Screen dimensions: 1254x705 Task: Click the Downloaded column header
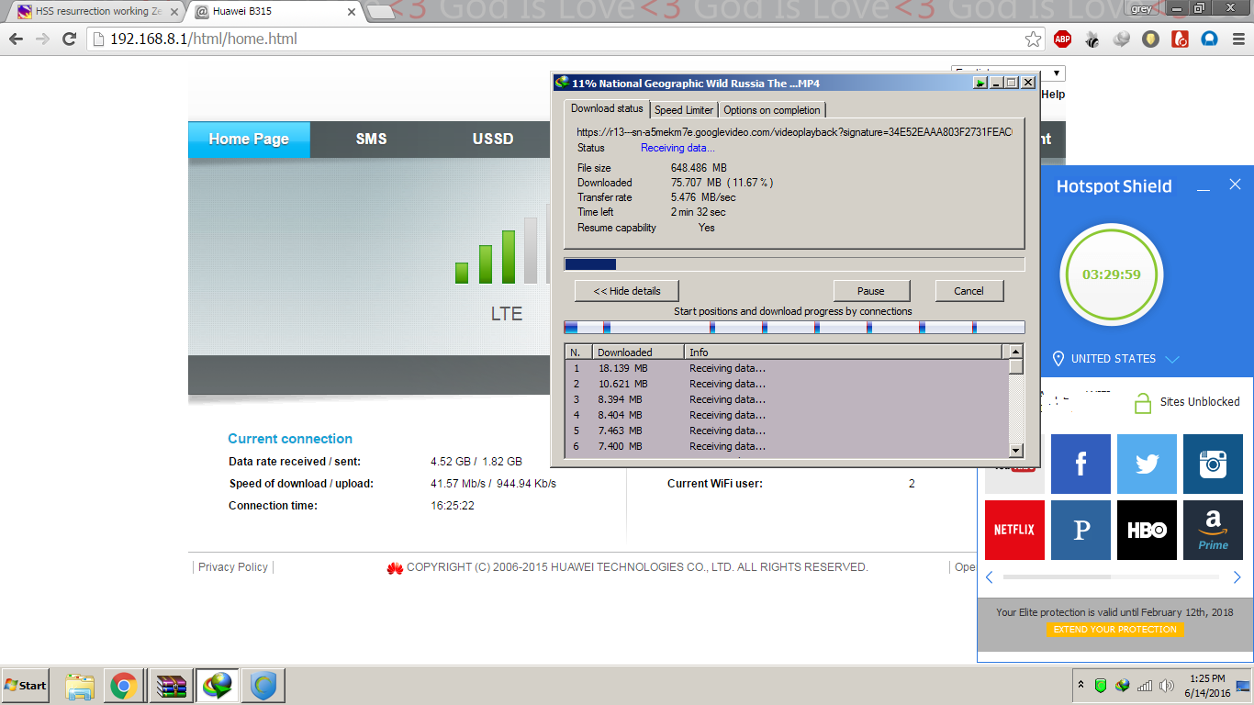pos(638,352)
